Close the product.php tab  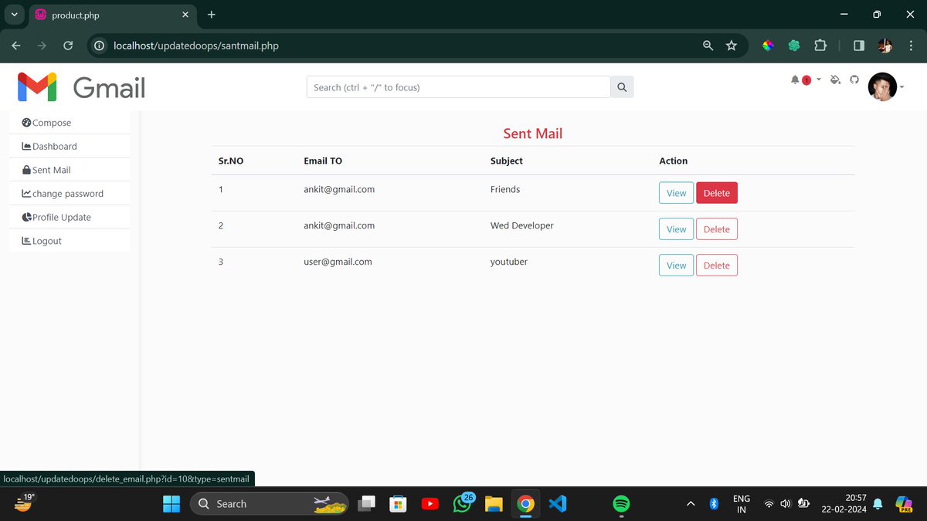(x=186, y=15)
